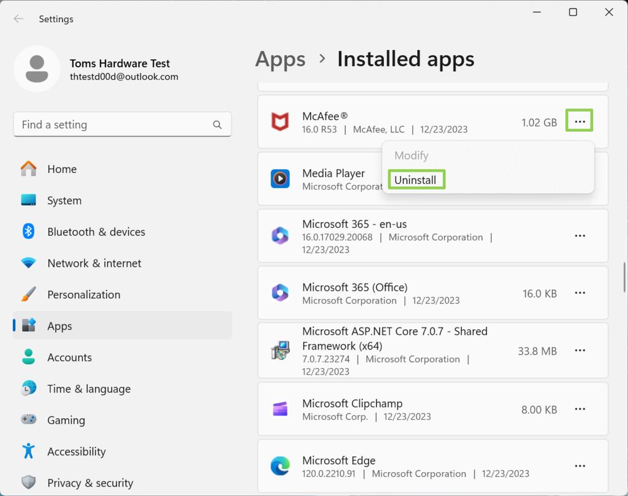628x496 pixels.
Task: Click the Microsoft 365 (Office) icon
Action: pyautogui.click(x=280, y=293)
